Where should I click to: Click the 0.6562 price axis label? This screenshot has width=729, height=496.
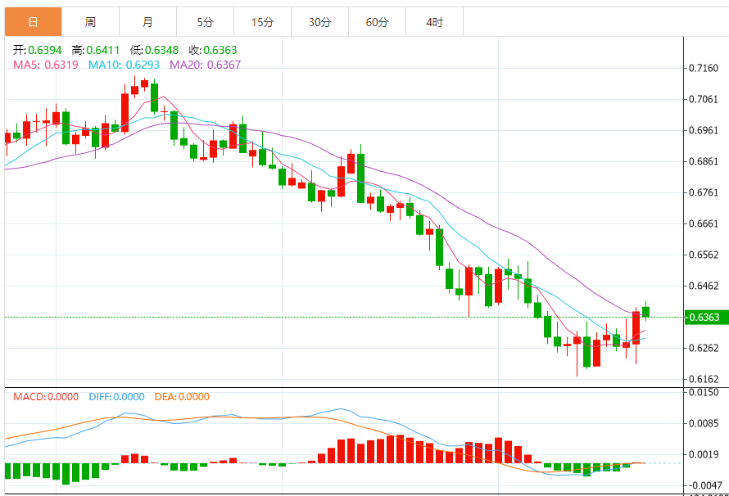click(704, 255)
